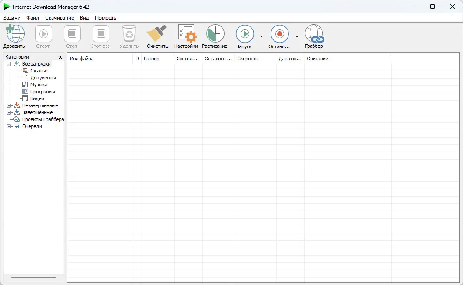Open the Помощь menu

(106, 18)
